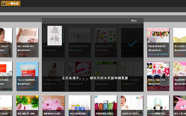
Task: Open the pink baby shoes with green leaves
Action: [27, 106]
